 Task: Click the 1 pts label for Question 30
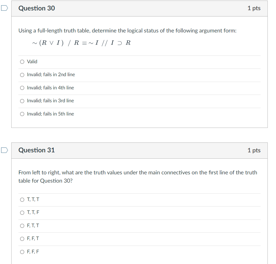click(254, 8)
